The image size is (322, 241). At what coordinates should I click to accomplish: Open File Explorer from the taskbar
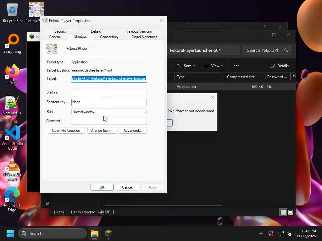[95, 233]
